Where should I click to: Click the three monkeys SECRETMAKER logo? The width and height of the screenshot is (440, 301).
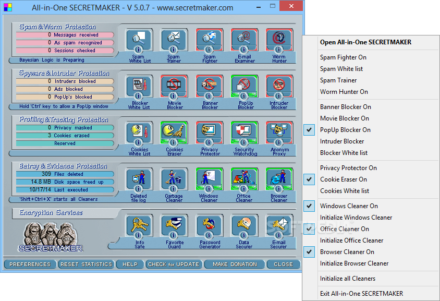tap(51, 237)
